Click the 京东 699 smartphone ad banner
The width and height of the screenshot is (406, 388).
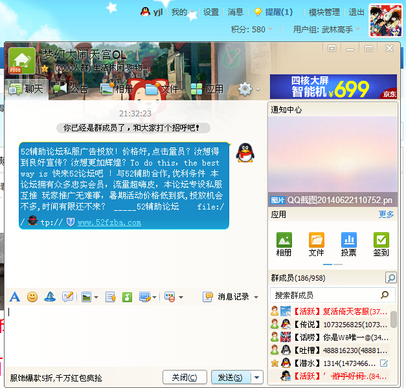pyautogui.click(x=333, y=87)
